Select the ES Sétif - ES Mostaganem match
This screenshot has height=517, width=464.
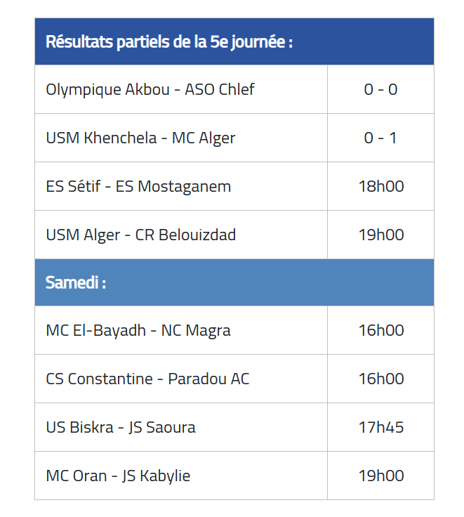tap(181, 186)
